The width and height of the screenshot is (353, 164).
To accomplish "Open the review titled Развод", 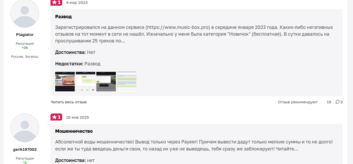I will click(63, 17).
